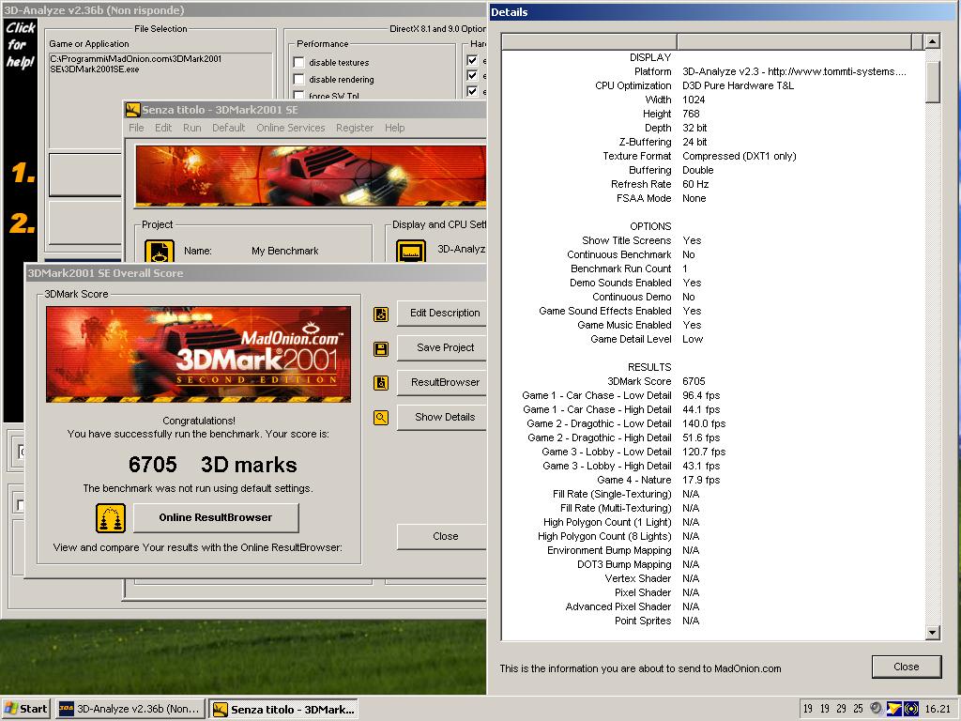Viewport: 961px width, 721px height.
Task: Click the wireless signal tray icon
Action: click(x=911, y=708)
